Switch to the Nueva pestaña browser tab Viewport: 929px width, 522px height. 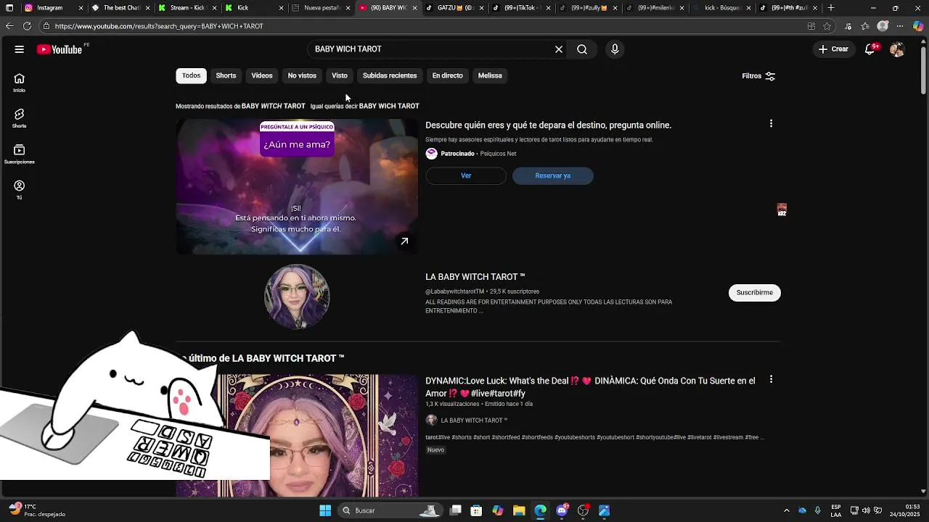point(319,8)
